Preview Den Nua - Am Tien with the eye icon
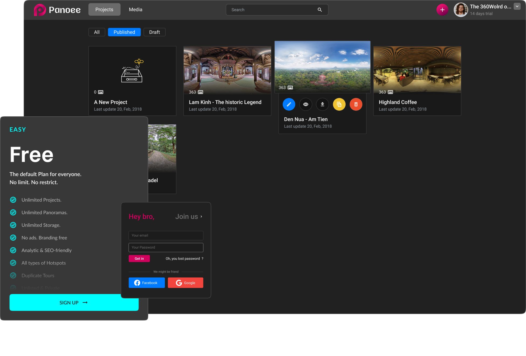The height and width of the screenshot is (356, 526). point(306,104)
